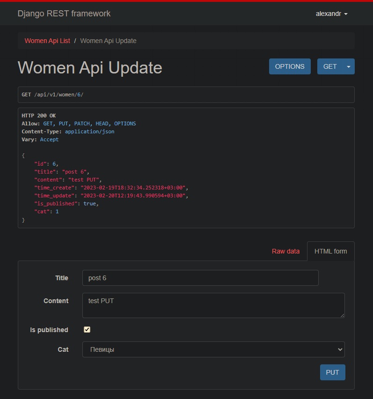Click the "content": "test PUT" line

(x=68, y=180)
